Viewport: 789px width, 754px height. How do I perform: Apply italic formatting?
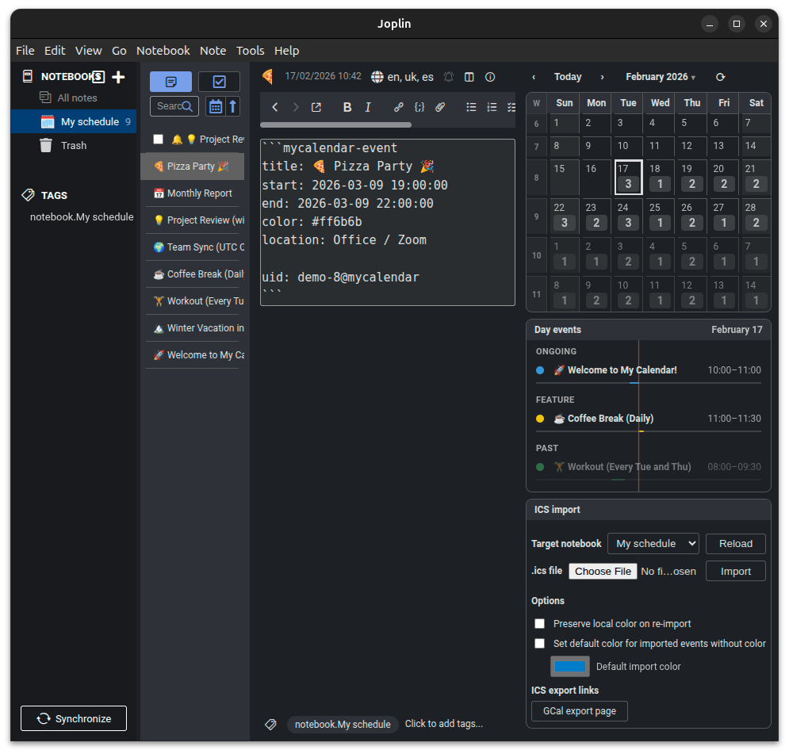coord(368,106)
